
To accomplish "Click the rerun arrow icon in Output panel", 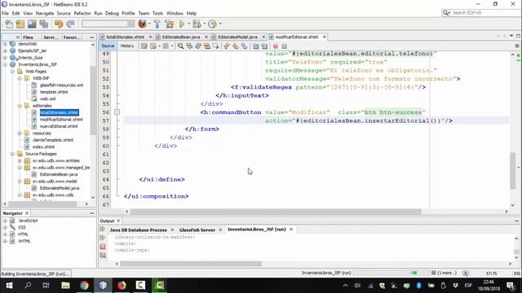I will tap(103, 230).
